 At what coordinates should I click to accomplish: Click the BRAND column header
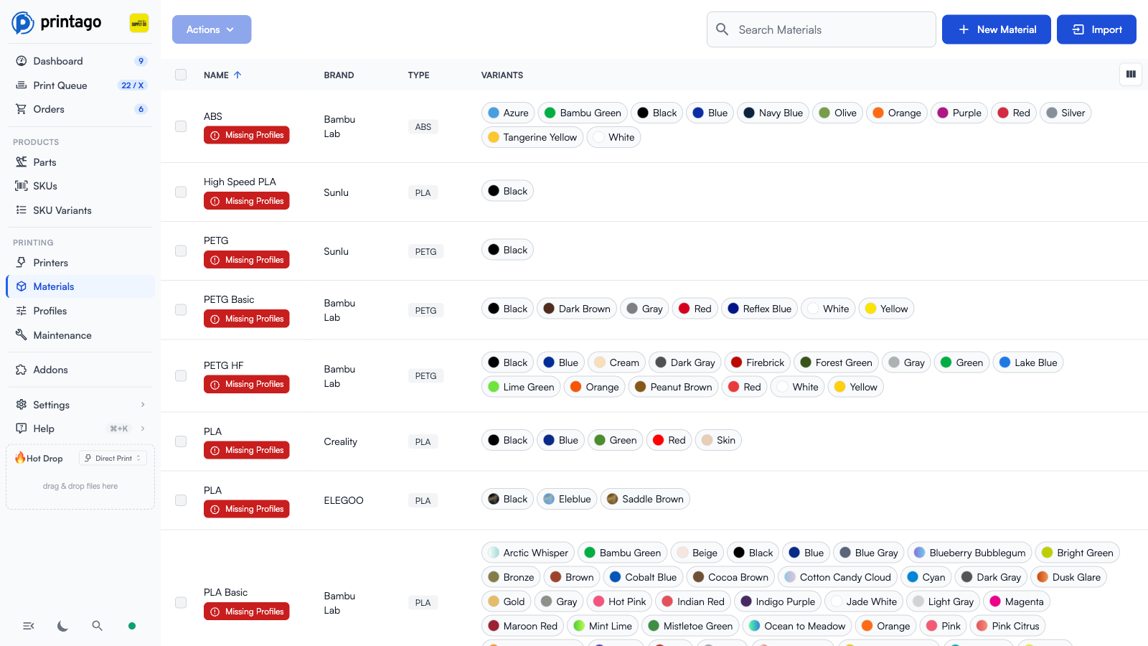[x=339, y=75]
